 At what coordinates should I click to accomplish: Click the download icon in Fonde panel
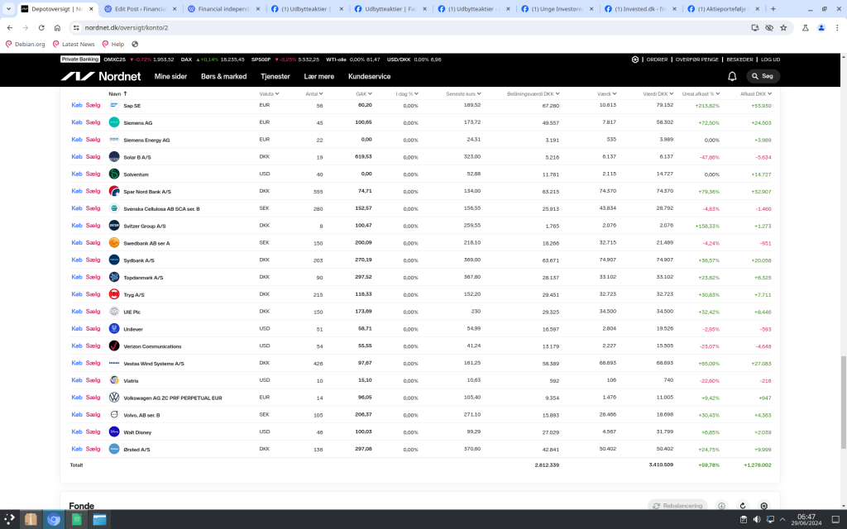721,506
